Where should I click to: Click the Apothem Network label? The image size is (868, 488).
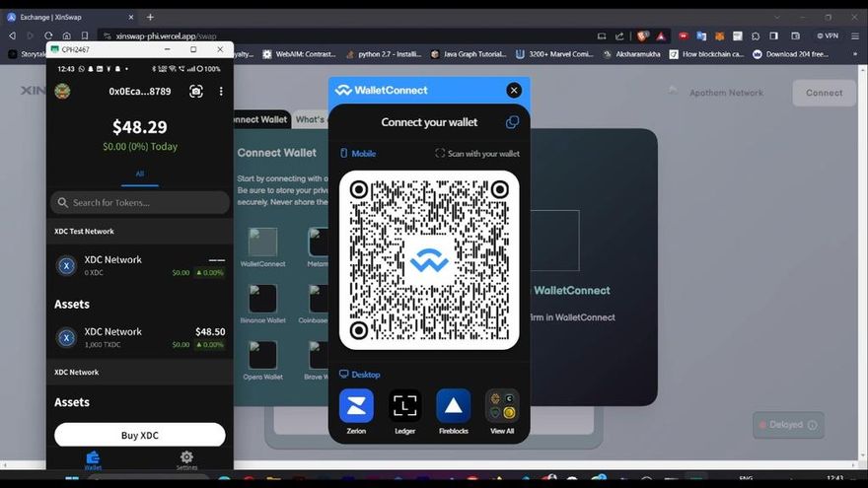726,93
